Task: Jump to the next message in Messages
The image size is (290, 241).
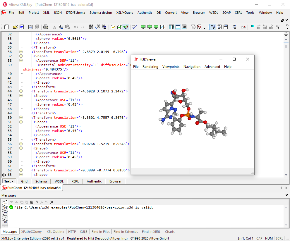Action: 12,202
